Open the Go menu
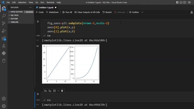 tap(37, 2)
